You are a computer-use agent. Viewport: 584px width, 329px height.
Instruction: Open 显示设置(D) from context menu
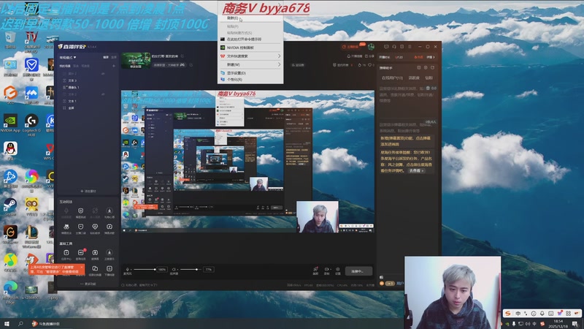[x=250, y=73]
